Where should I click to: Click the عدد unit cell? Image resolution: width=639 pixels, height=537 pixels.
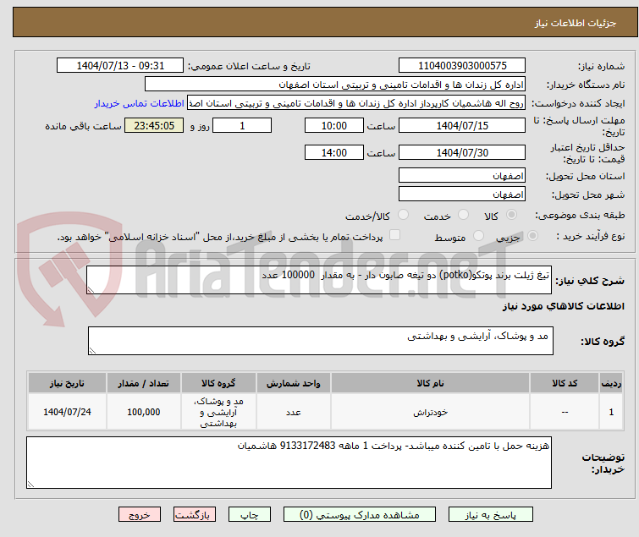tap(294, 412)
